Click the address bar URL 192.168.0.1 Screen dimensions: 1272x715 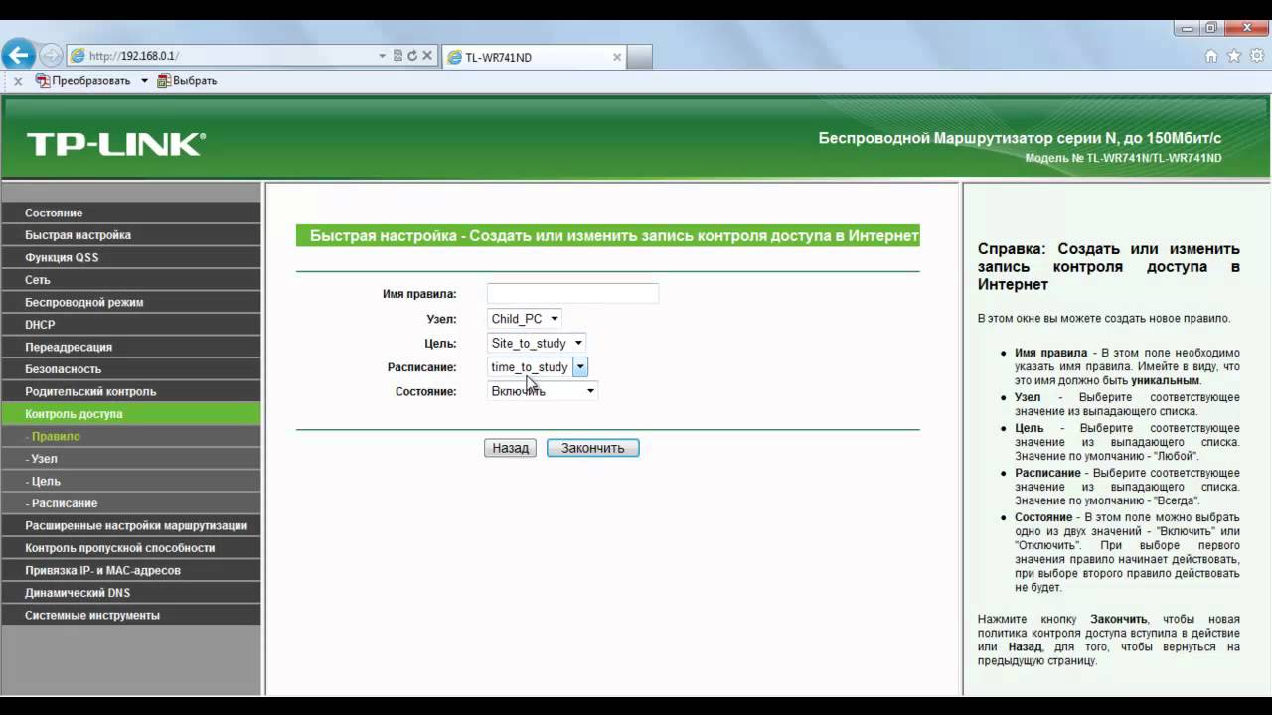[134, 57]
